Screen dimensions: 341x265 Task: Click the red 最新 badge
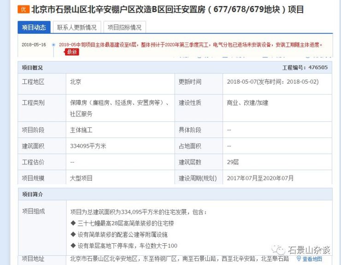click(x=72, y=52)
